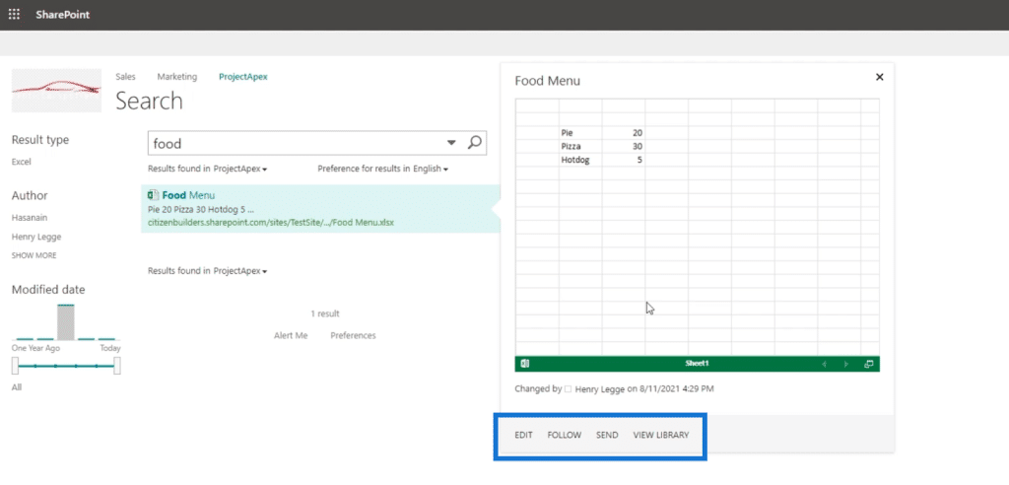Viewport: 1009px width, 485px height.
Task: Click in the search input containing food
Action: [x=296, y=144]
